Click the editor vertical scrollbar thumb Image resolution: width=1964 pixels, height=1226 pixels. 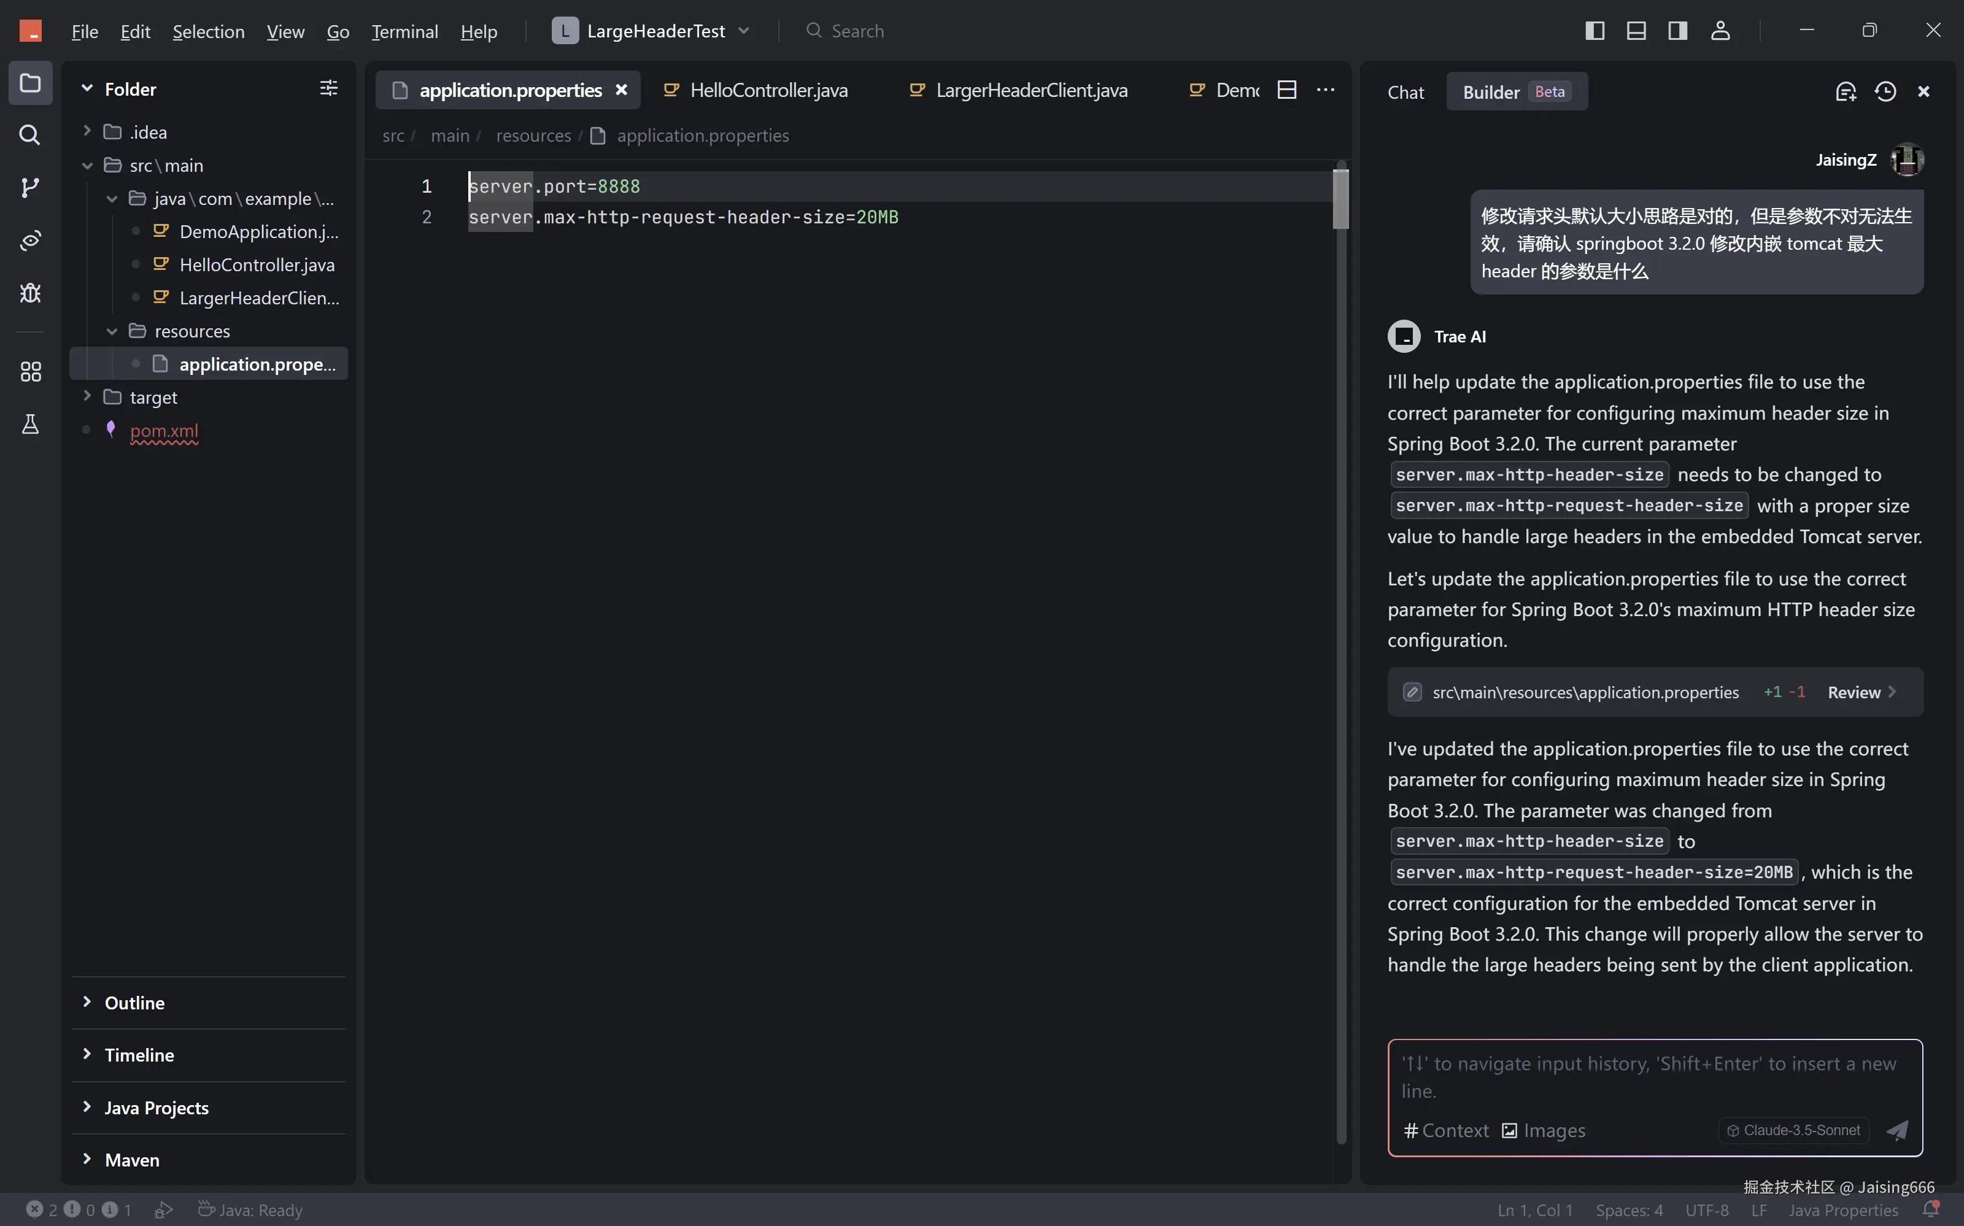[1340, 199]
